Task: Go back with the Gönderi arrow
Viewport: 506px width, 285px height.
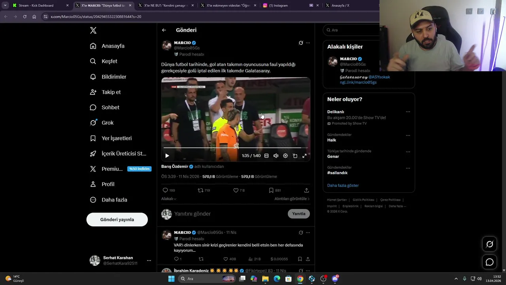Action: pos(164,30)
